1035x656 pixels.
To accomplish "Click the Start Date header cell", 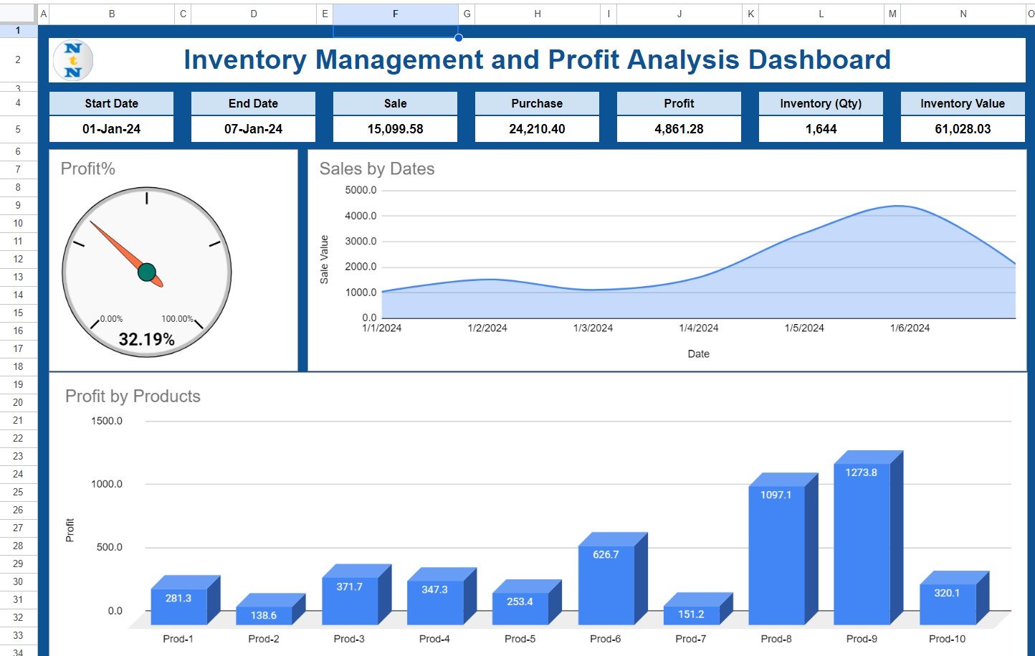I will click(x=111, y=103).
